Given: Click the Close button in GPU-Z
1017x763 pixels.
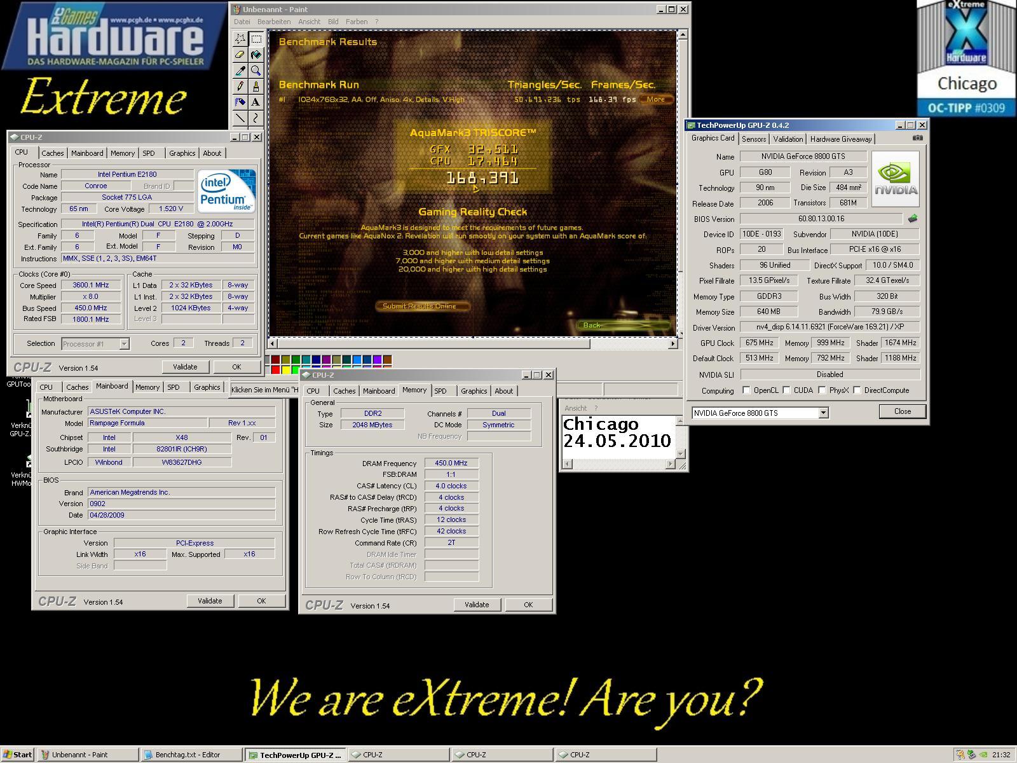Looking at the screenshot, I should 903,411.
